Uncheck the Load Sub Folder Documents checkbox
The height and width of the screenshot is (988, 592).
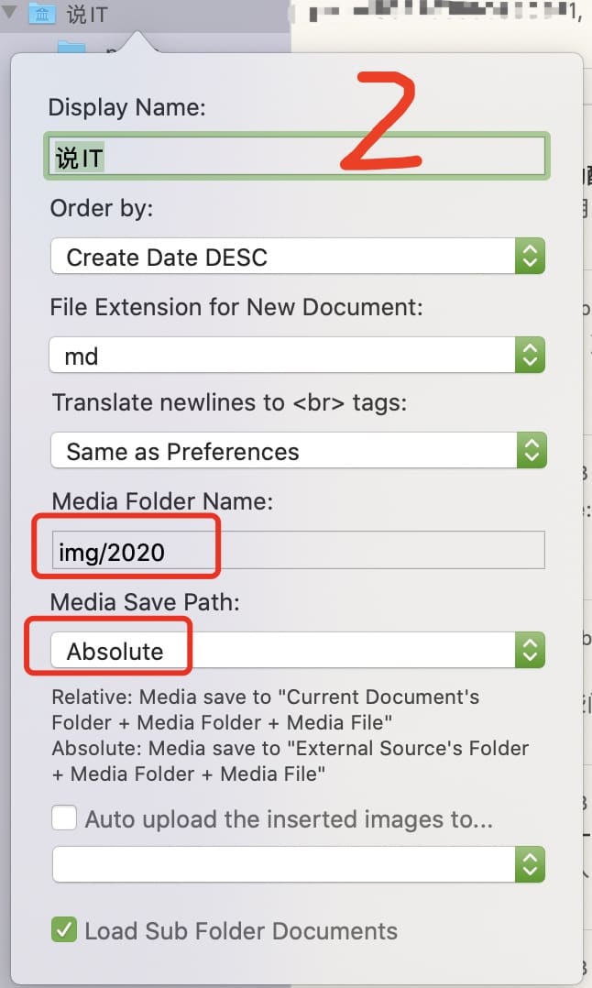coord(64,930)
